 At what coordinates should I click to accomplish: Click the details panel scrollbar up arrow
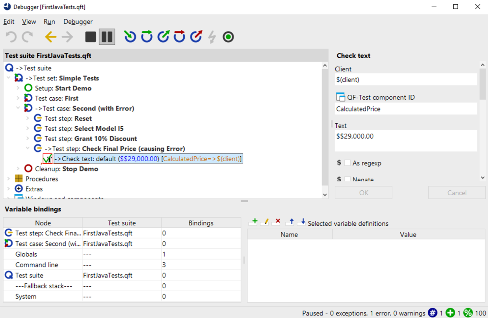point(482,65)
